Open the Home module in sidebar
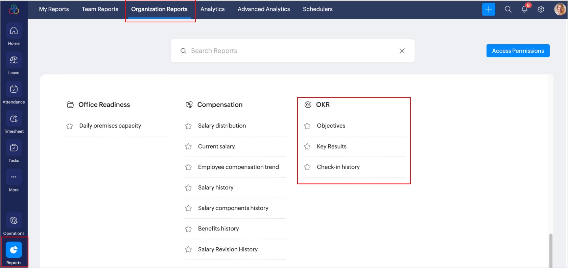Viewport: 568px width, 268px height. pyautogui.click(x=14, y=31)
